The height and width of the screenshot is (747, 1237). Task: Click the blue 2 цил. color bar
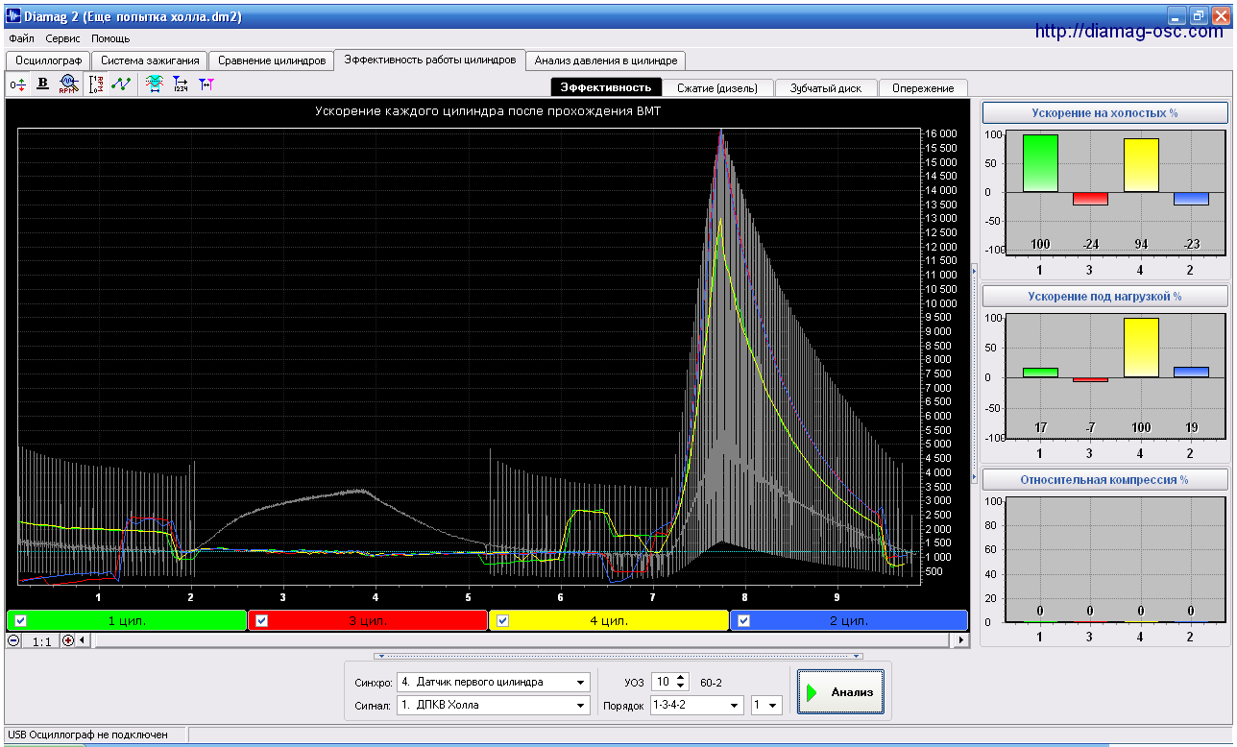pos(850,620)
